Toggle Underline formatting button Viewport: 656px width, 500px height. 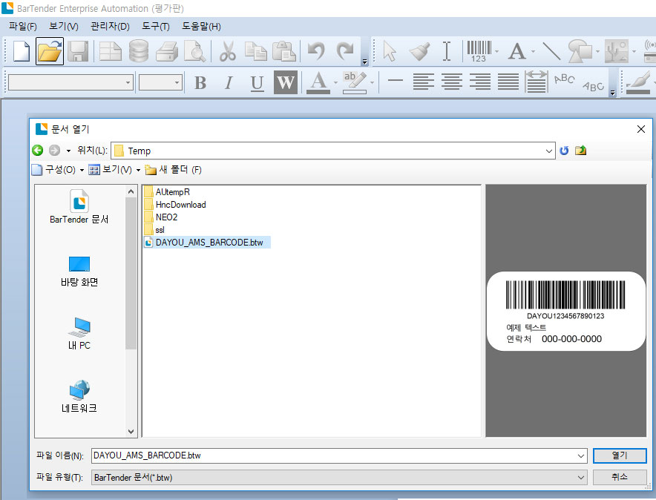coord(257,82)
